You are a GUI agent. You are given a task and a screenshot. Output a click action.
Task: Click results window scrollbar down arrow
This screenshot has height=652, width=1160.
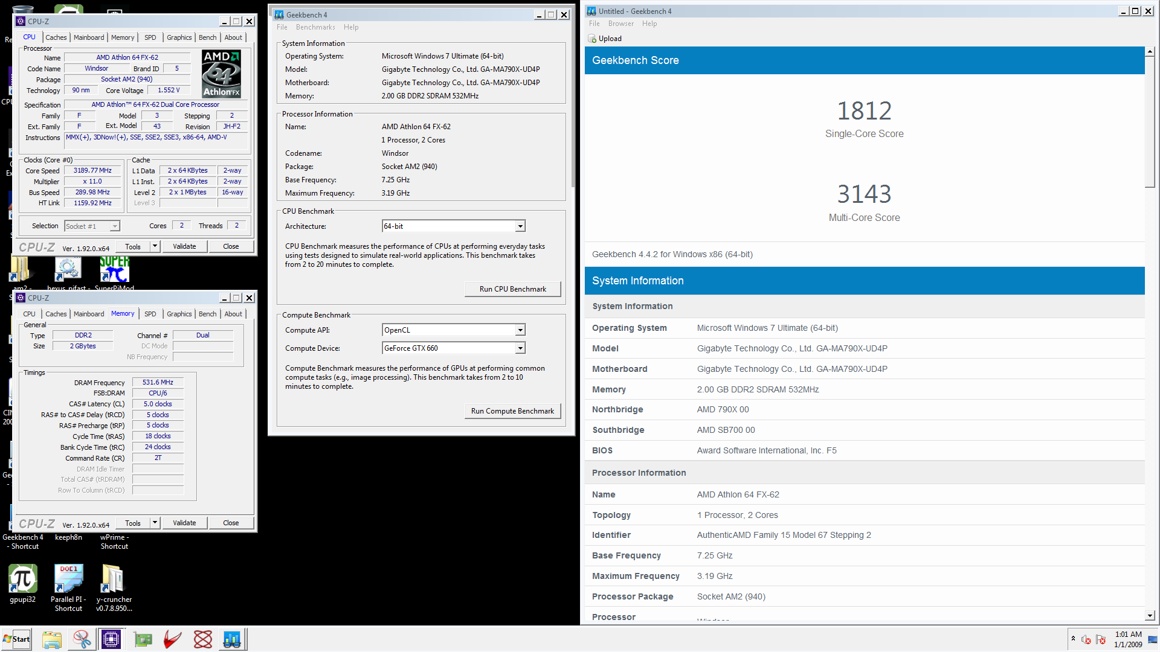1150,616
